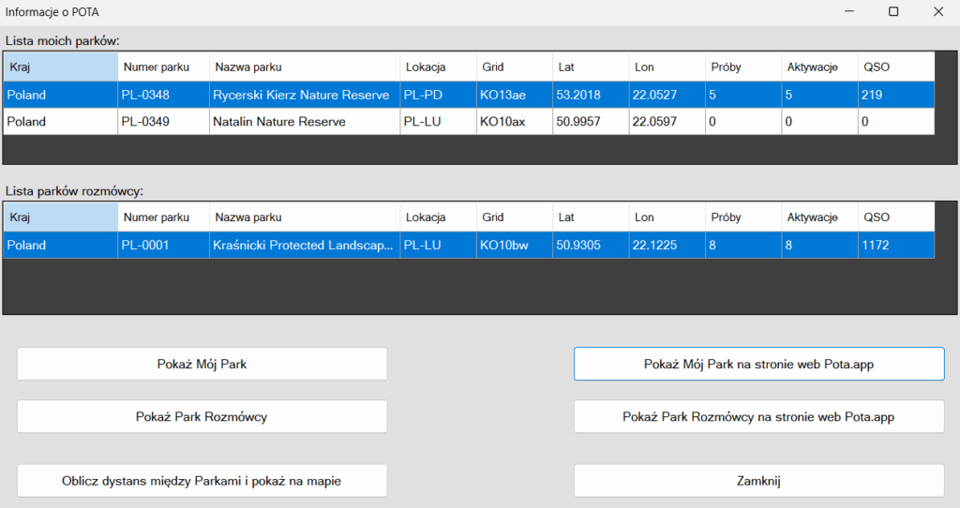This screenshot has height=508, width=960.
Task: Select the Kraśnicki Protected Landscape park row
Action: pyautogui.click(x=302, y=246)
